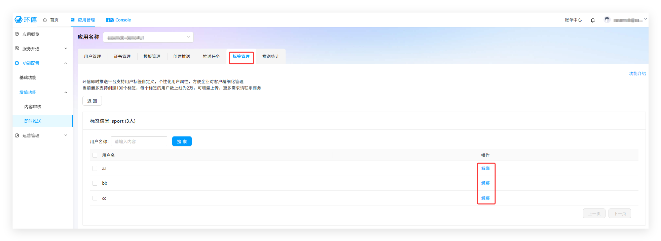Click 解绑 for user cc
The width and height of the screenshot is (661, 241).
(x=485, y=198)
